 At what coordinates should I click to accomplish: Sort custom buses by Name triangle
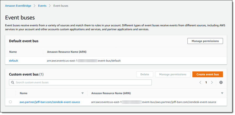83,93
